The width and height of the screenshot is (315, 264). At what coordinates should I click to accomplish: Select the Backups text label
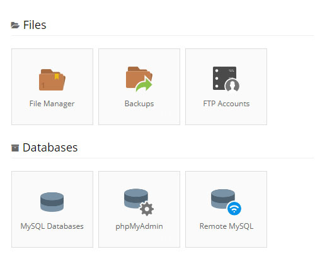click(x=139, y=104)
